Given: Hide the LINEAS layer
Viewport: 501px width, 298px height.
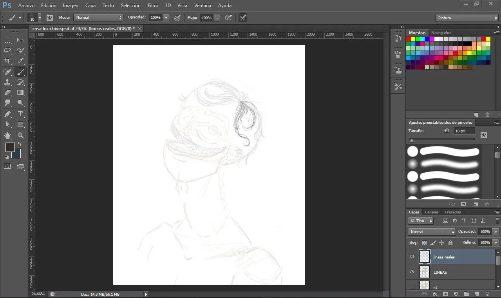Looking at the screenshot, I should (x=412, y=272).
